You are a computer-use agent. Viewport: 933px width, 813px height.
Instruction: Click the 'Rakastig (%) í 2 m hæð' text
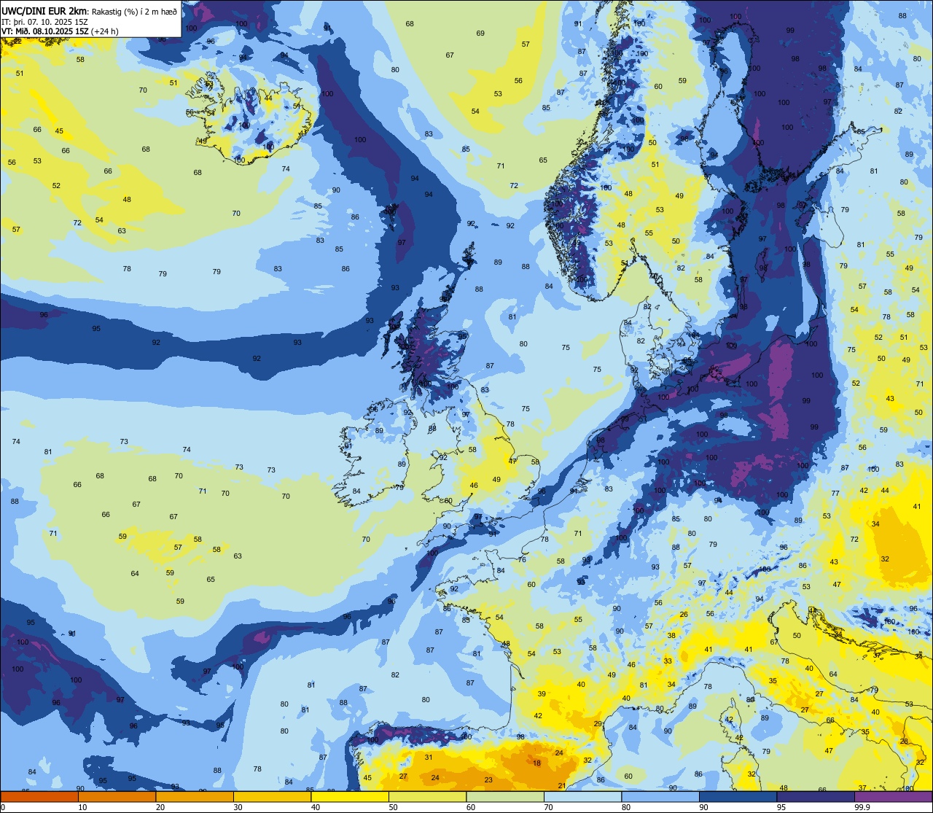[x=133, y=11]
